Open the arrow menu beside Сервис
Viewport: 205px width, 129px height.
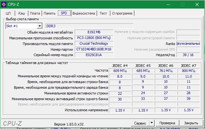152,123
